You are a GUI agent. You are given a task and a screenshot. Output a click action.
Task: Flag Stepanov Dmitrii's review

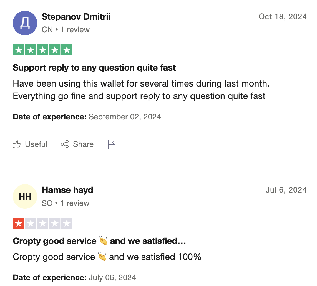[111, 144]
